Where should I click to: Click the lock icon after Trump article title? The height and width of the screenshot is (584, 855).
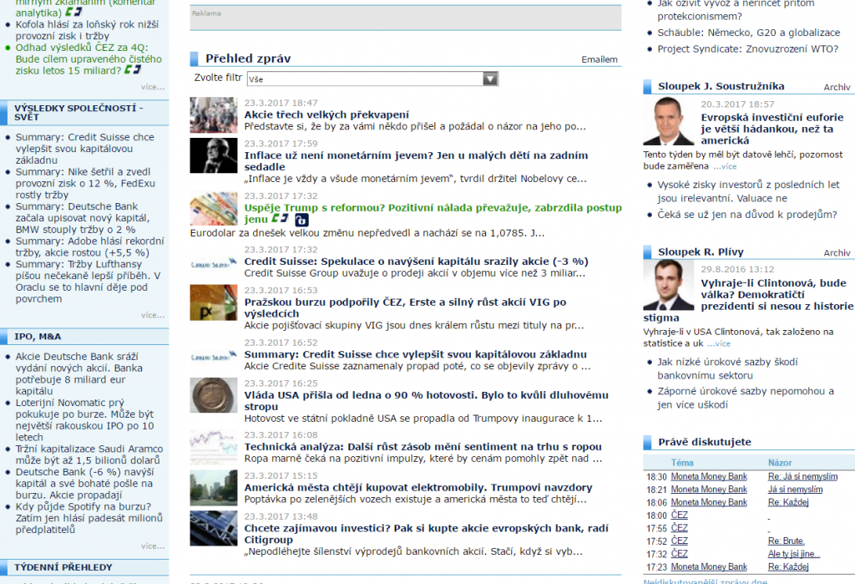click(x=303, y=220)
